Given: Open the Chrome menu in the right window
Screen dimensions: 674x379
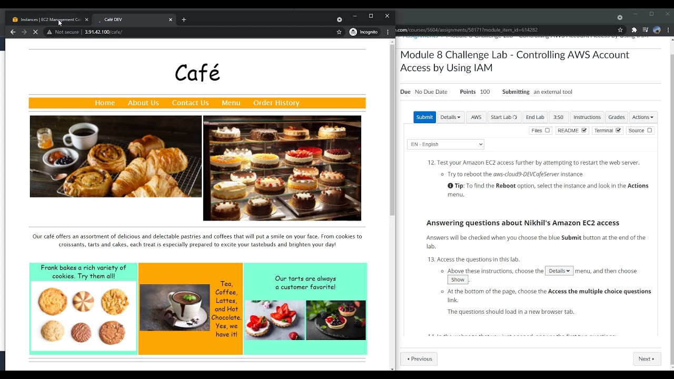Looking at the screenshot, I should coord(668,30).
